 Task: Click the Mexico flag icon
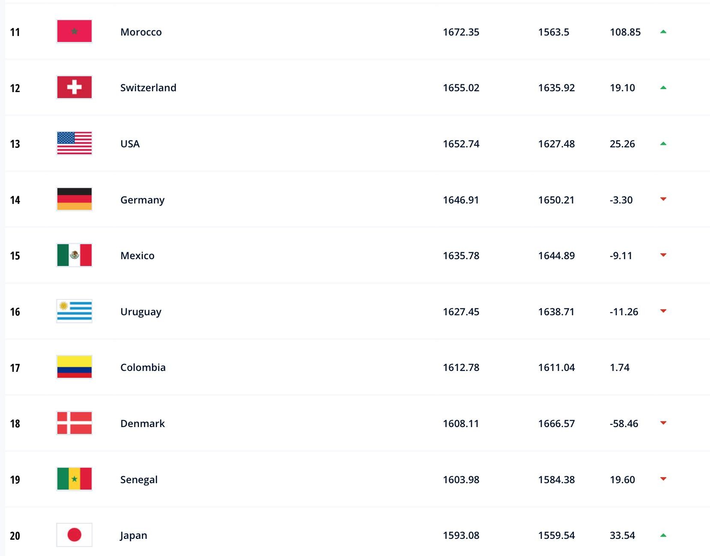point(74,255)
